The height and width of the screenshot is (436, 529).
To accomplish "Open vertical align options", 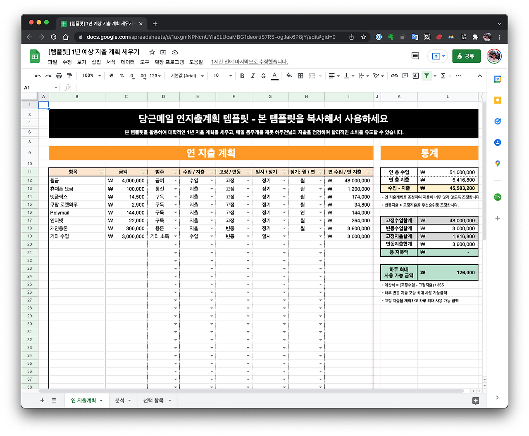I will [x=349, y=76].
